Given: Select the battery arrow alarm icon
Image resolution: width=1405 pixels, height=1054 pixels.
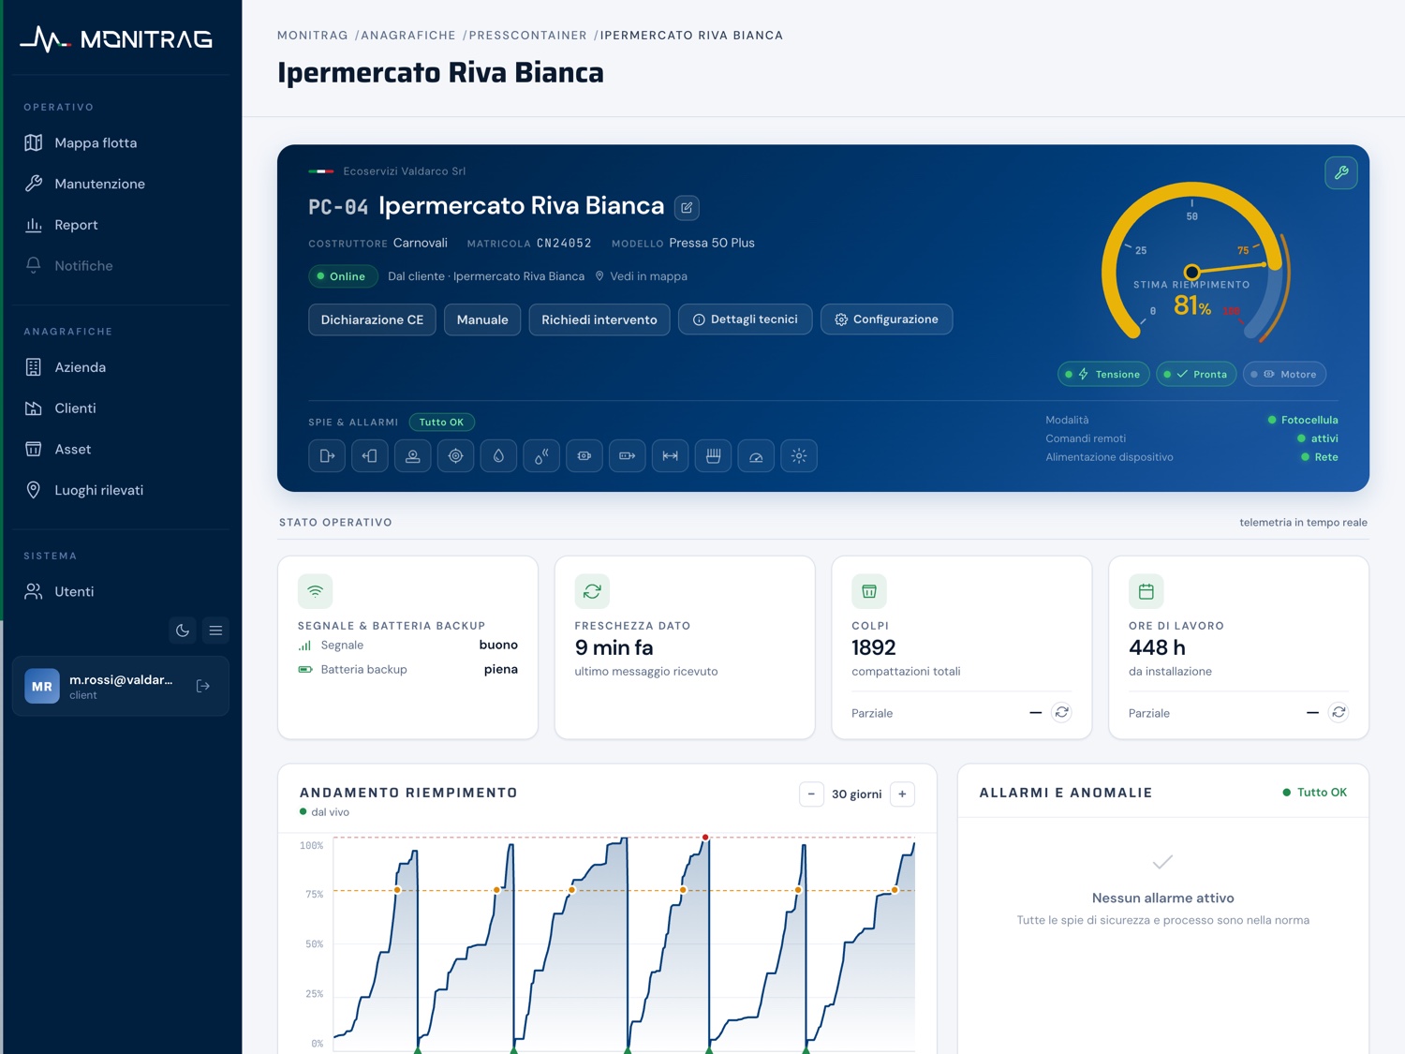Looking at the screenshot, I should pyautogui.click(x=628, y=456).
